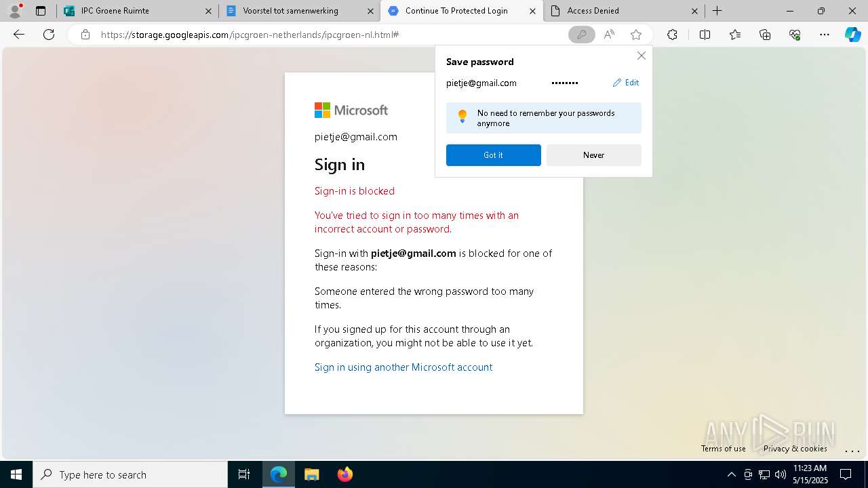Focus the taskbar search box

tap(130, 474)
